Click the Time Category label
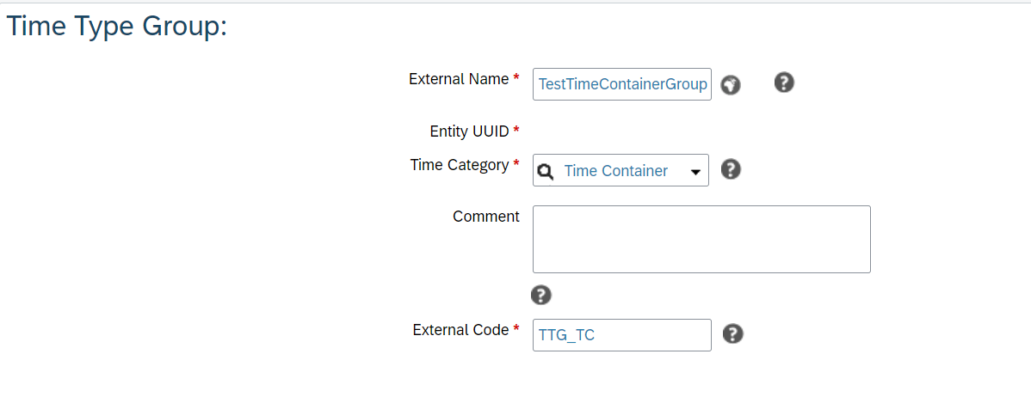 460,165
